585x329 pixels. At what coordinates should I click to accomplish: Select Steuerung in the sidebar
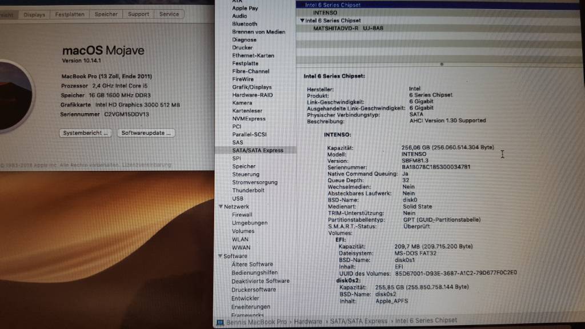pos(246,174)
